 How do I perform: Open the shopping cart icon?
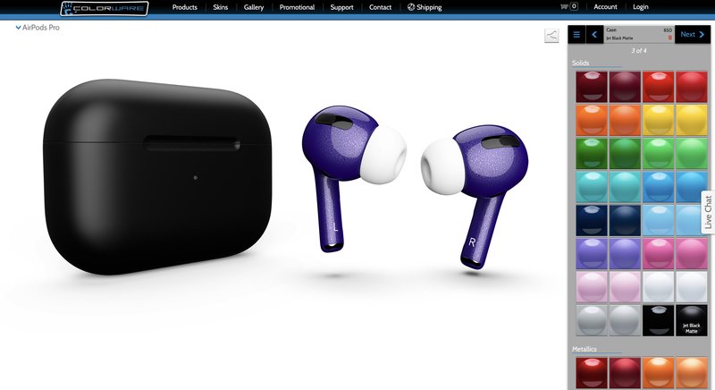point(565,7)
